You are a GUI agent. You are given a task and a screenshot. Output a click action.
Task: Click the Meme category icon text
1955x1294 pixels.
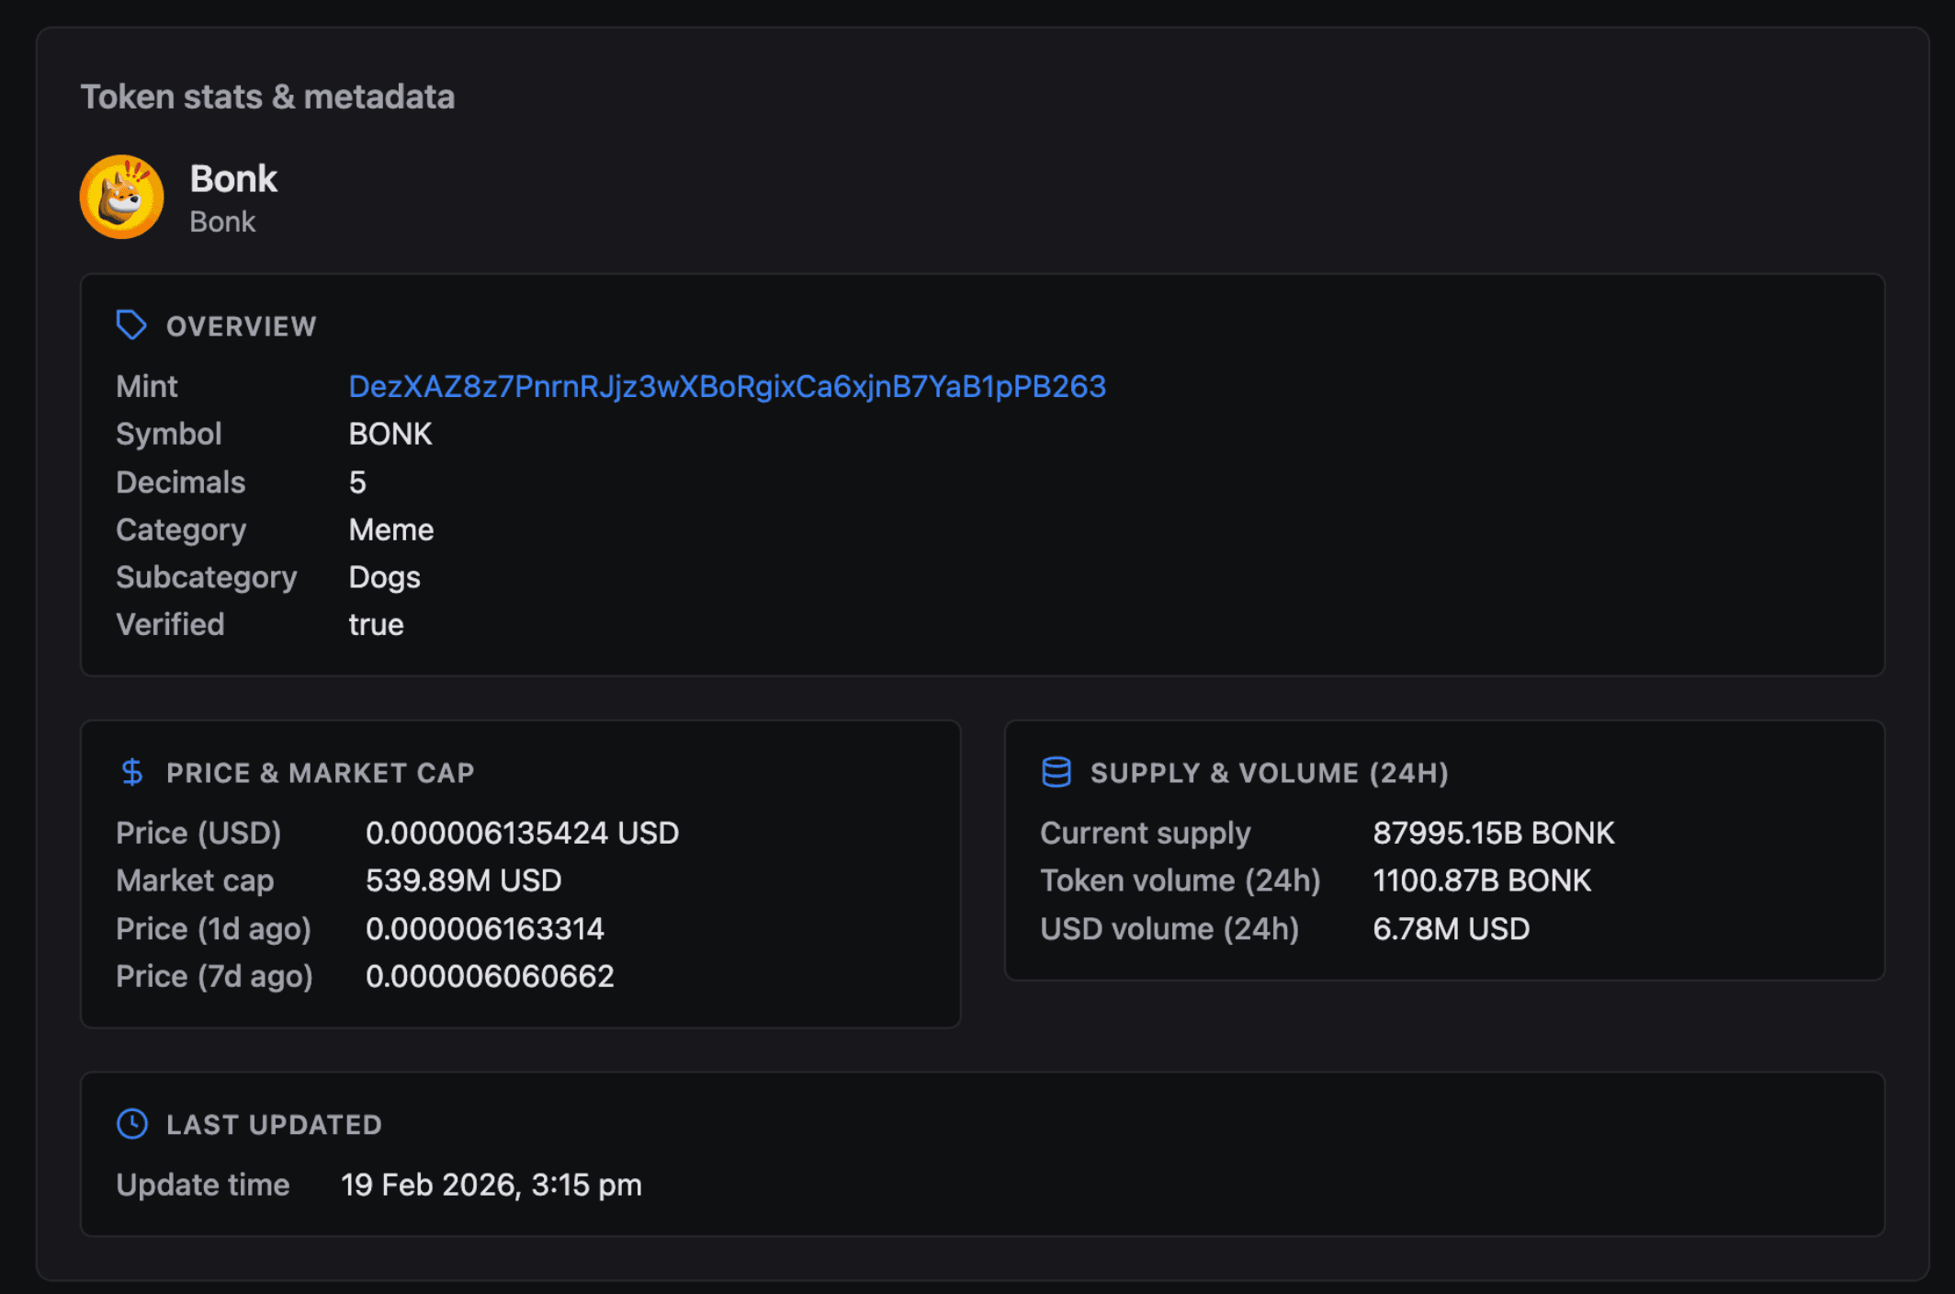[x=391, y=529]
